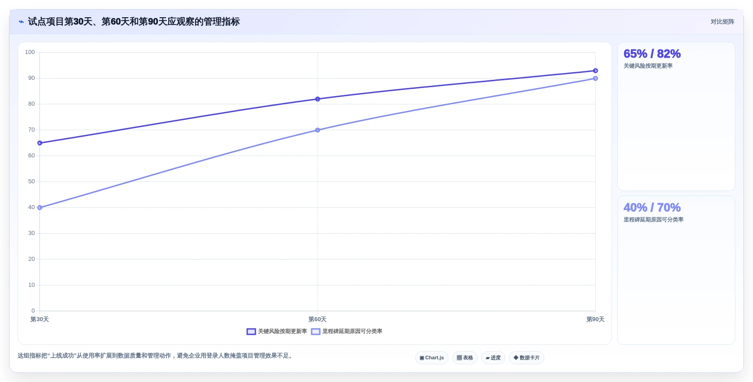Click the 第90天 point of the 关键风险 line
The width and height of the screenshot is (753, 382).
pyautogui.click(x=596, y=71)
